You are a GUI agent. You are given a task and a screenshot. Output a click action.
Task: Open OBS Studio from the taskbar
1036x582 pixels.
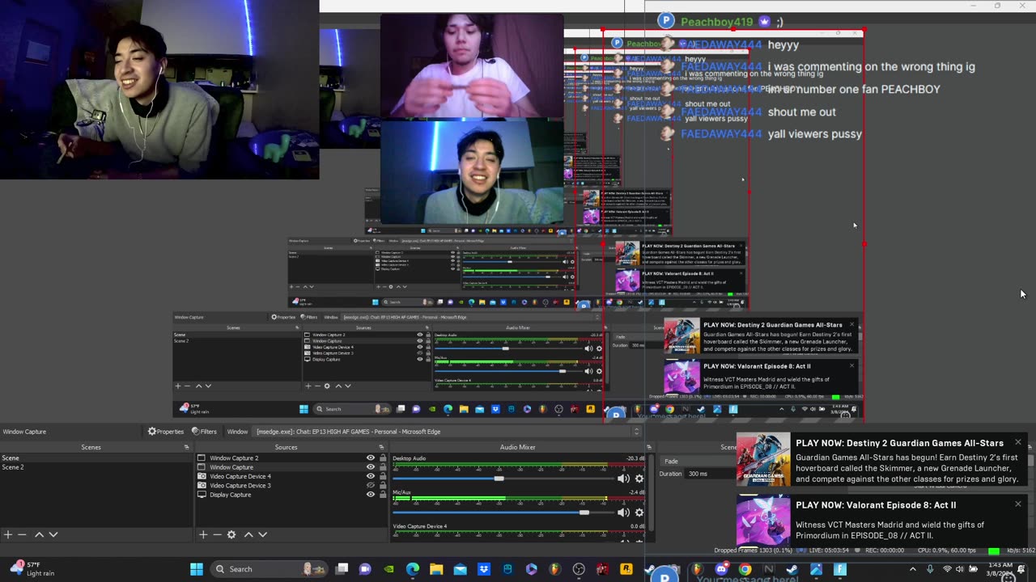[x=579, y=569]
